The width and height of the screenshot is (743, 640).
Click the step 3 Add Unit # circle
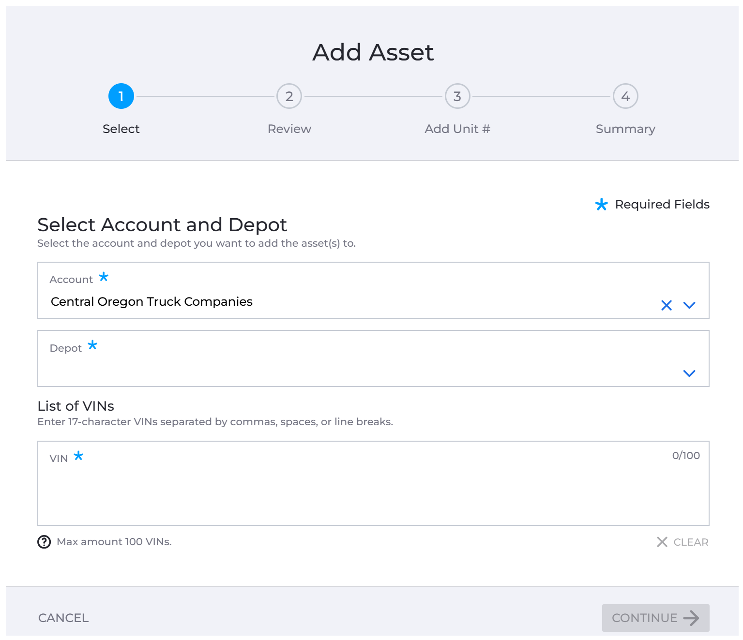pos(457,96)
